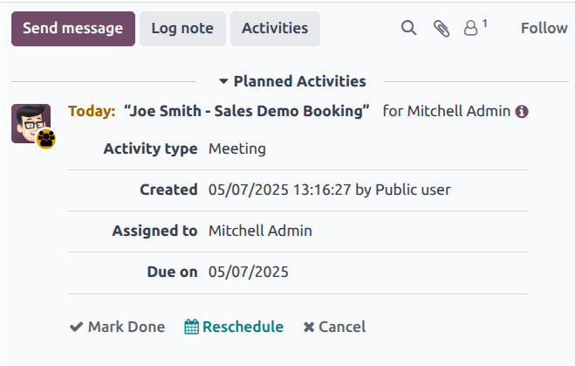Follow this record
This screenshot has width=575, height=366.
[544, 28]
